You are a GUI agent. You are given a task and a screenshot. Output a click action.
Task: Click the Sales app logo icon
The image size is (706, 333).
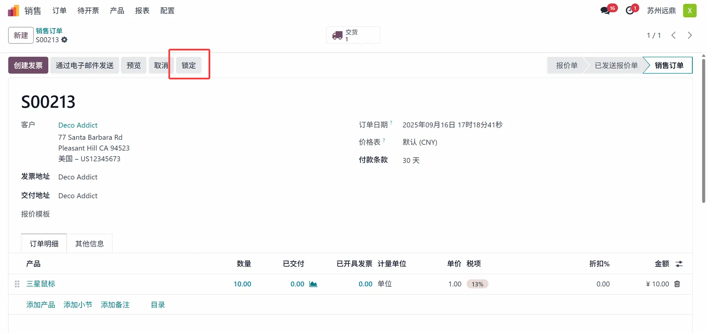13,11
